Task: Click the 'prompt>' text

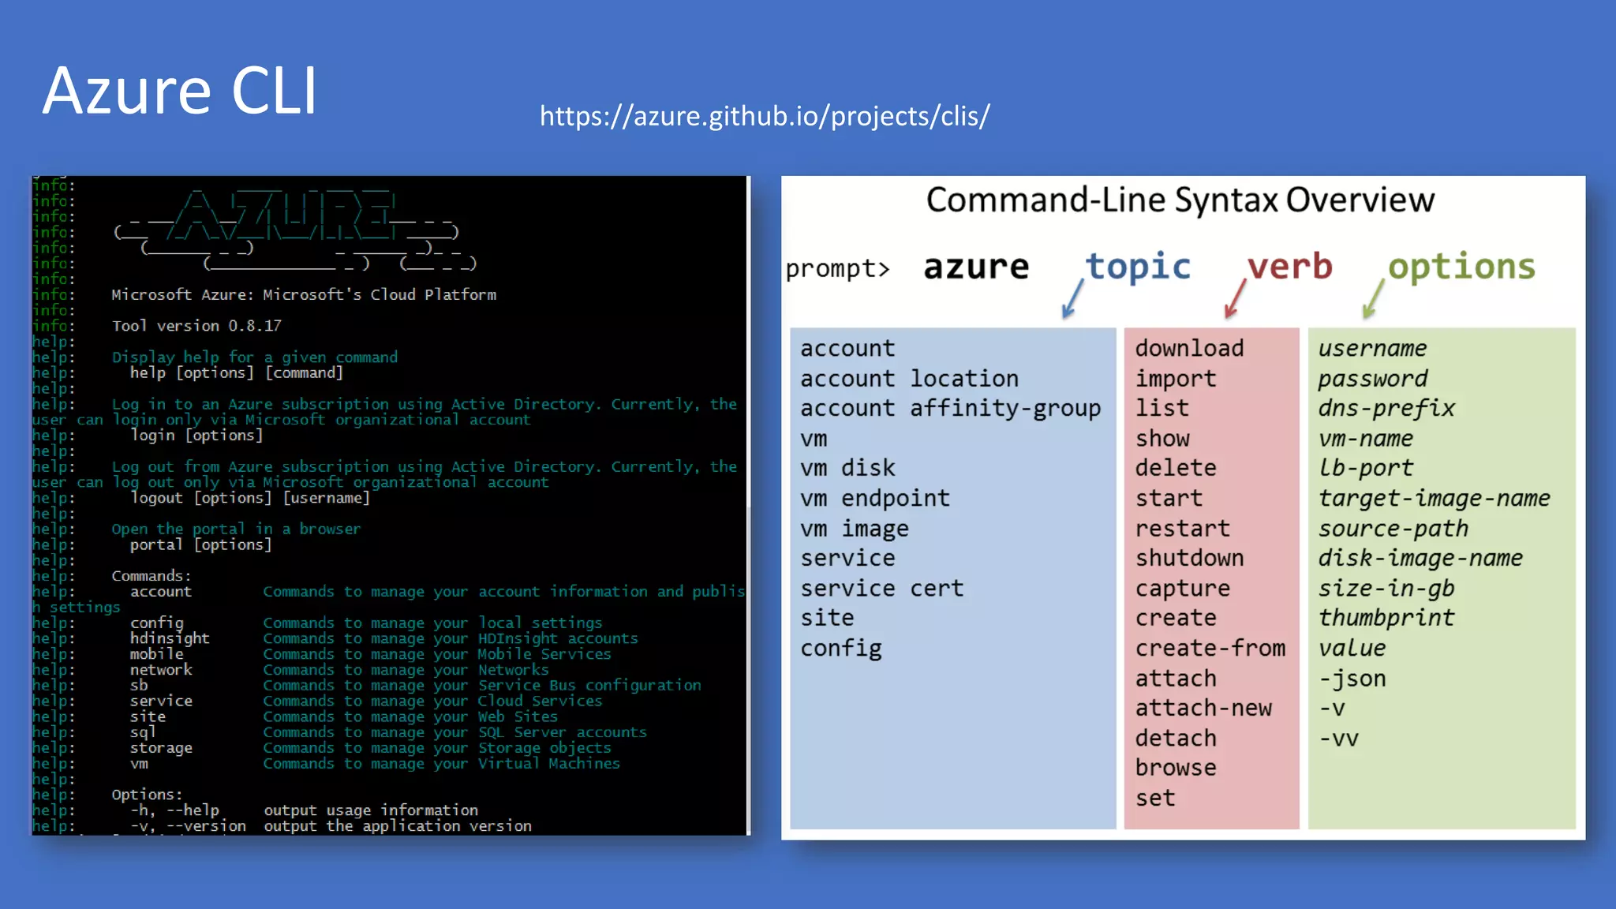Action: 837,269
